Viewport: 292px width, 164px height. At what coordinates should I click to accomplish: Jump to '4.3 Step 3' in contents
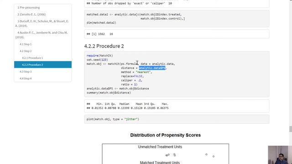pyautogui.click(x=26, y=72)
